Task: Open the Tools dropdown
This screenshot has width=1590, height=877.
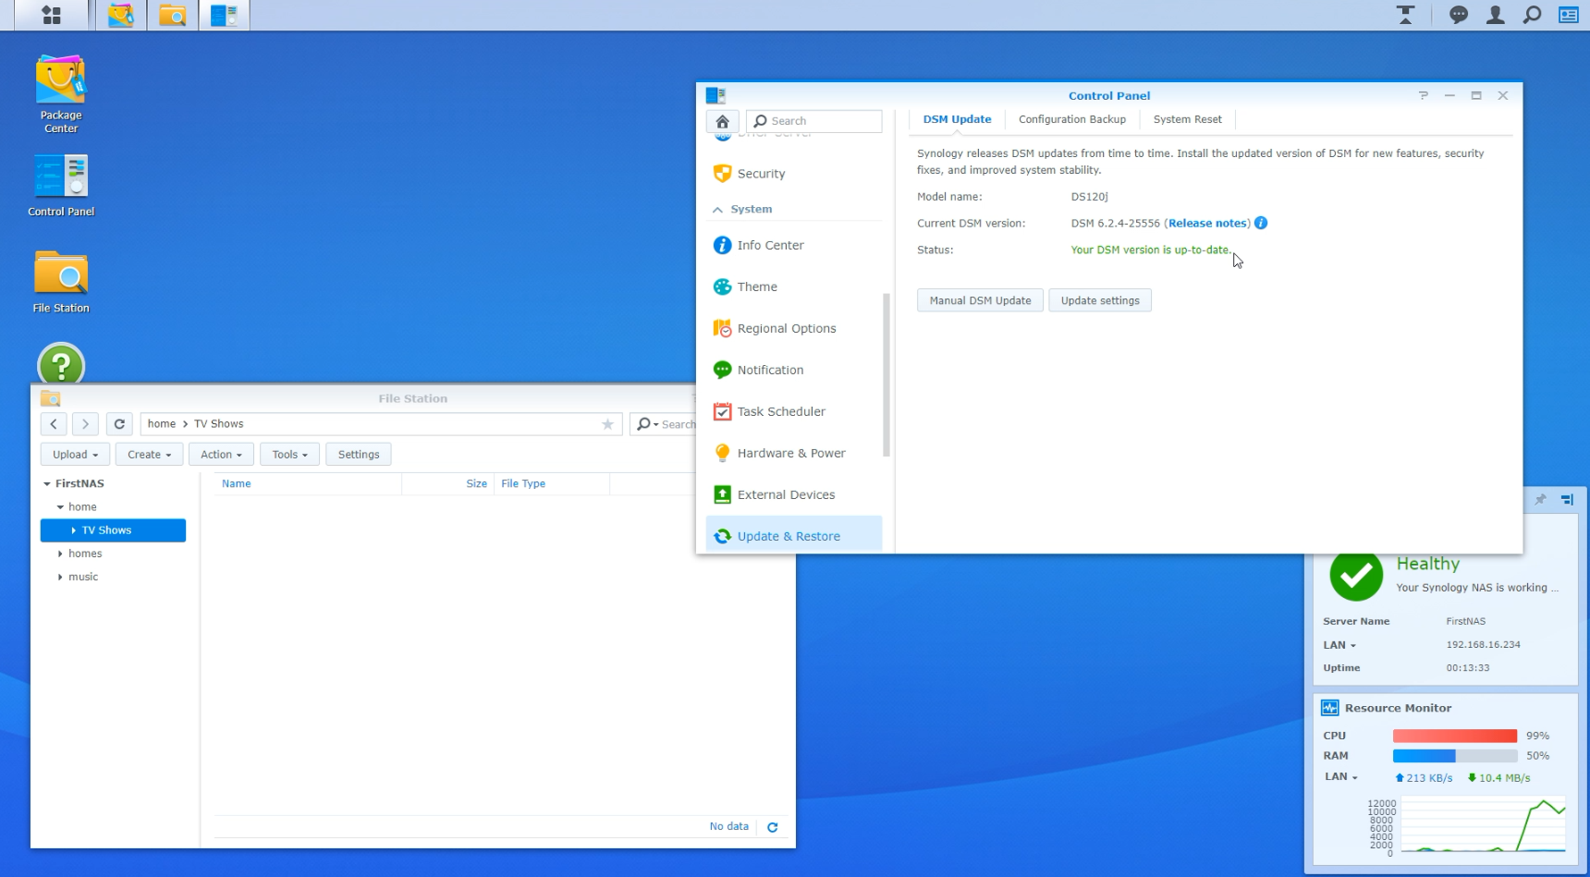Action: (x=289, y=454)
